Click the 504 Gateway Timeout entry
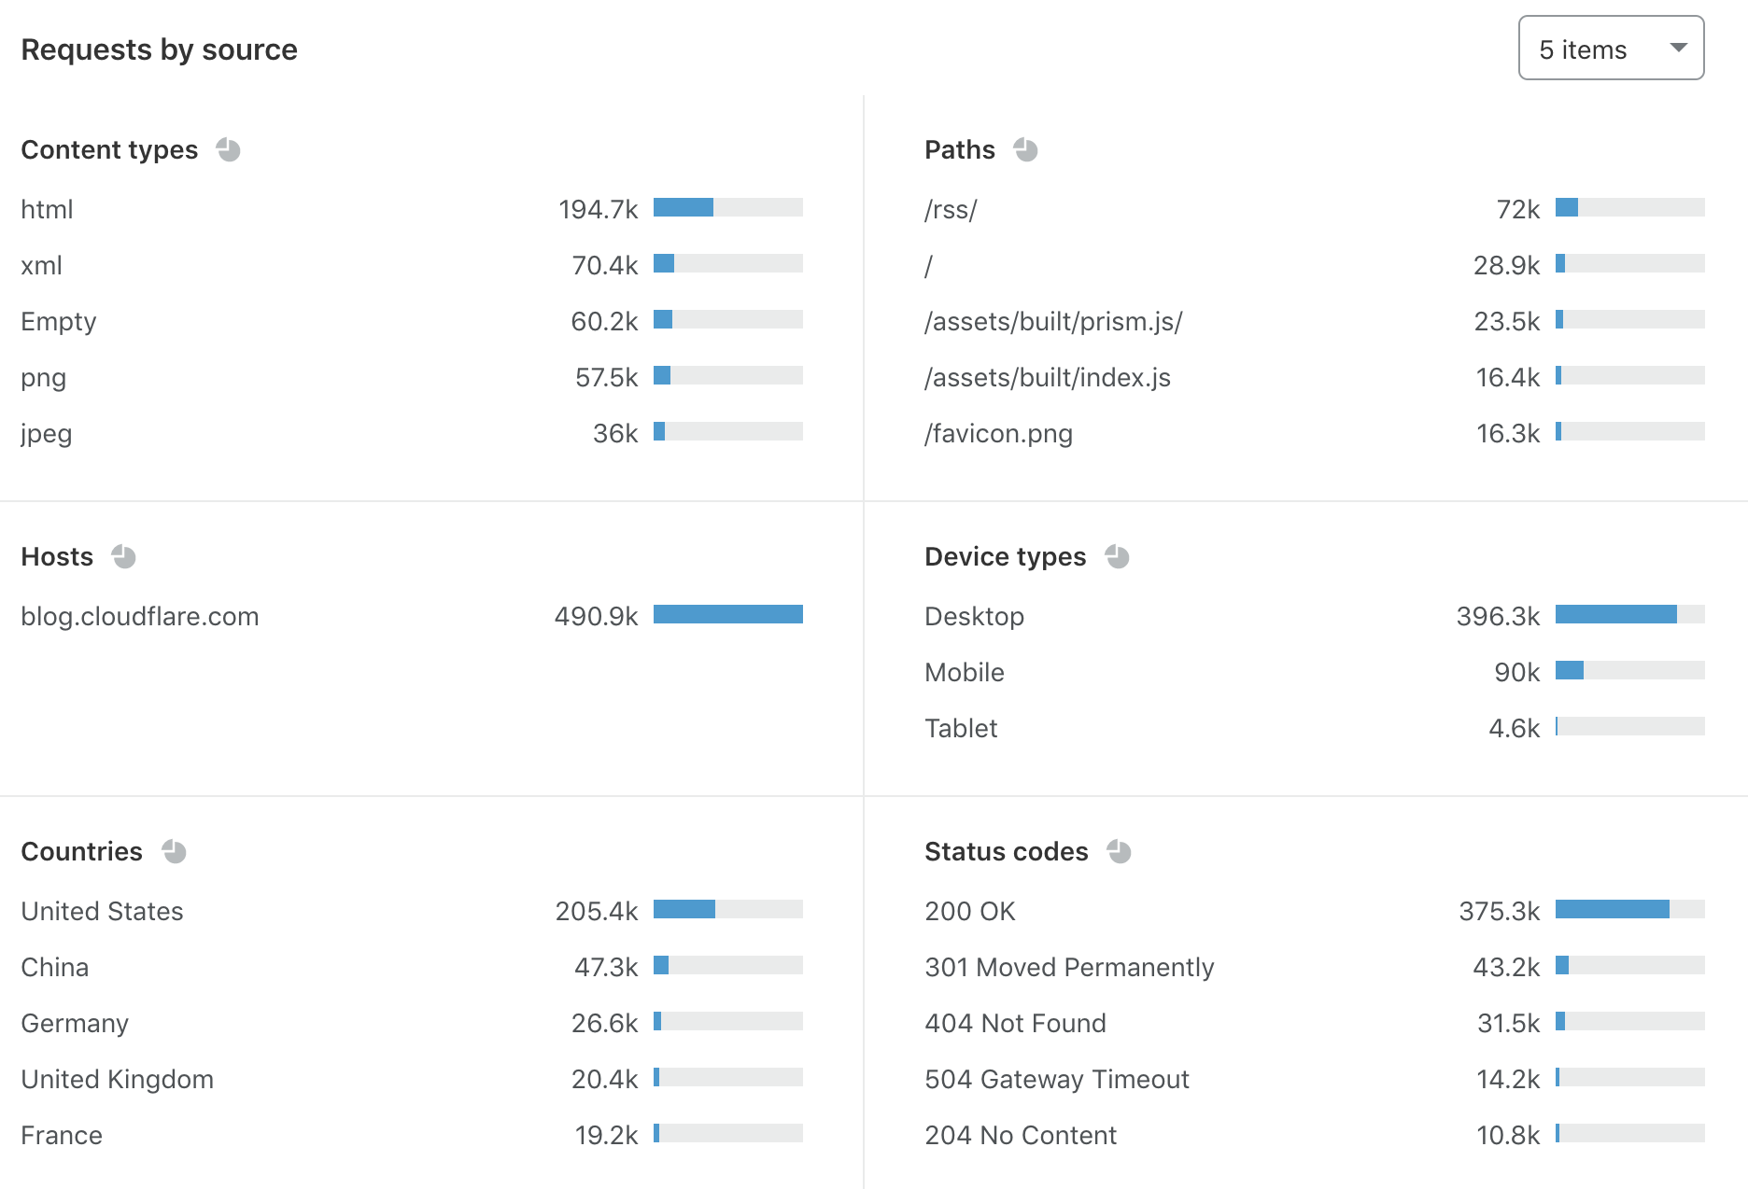 coord(1056,1080)
